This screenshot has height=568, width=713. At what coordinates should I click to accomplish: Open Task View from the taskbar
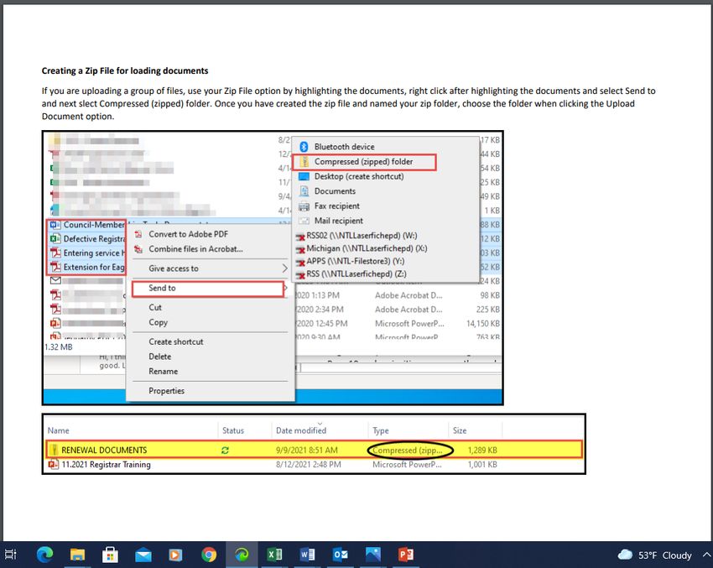(10, 555)
